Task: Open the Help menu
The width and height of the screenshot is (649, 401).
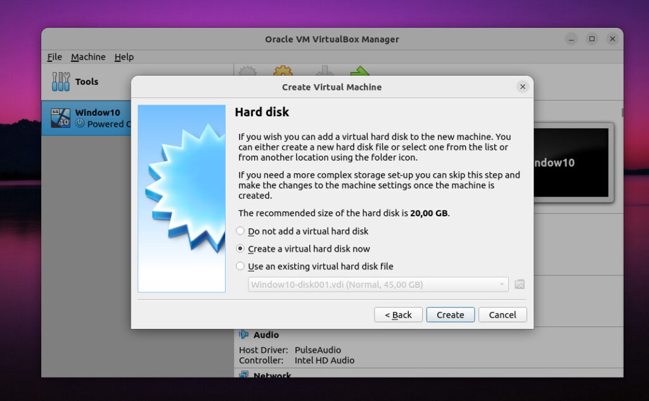Action: 124,56
